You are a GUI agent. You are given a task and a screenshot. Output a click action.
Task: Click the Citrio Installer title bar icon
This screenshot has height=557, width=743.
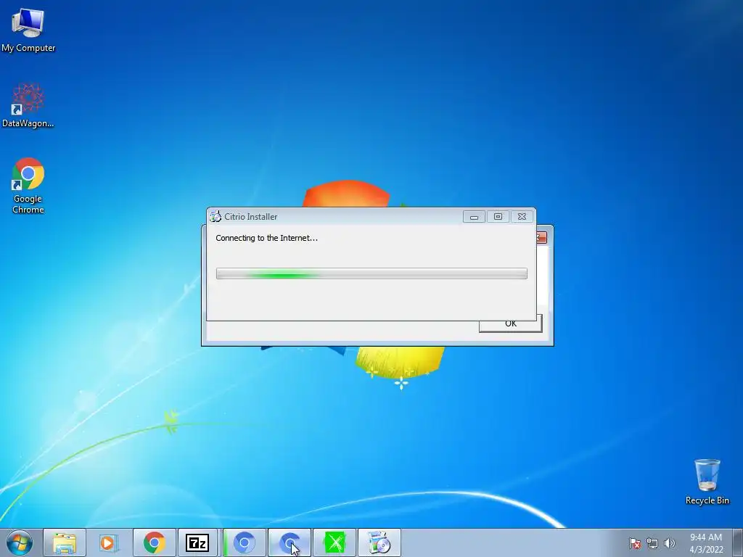click(215, 216)
